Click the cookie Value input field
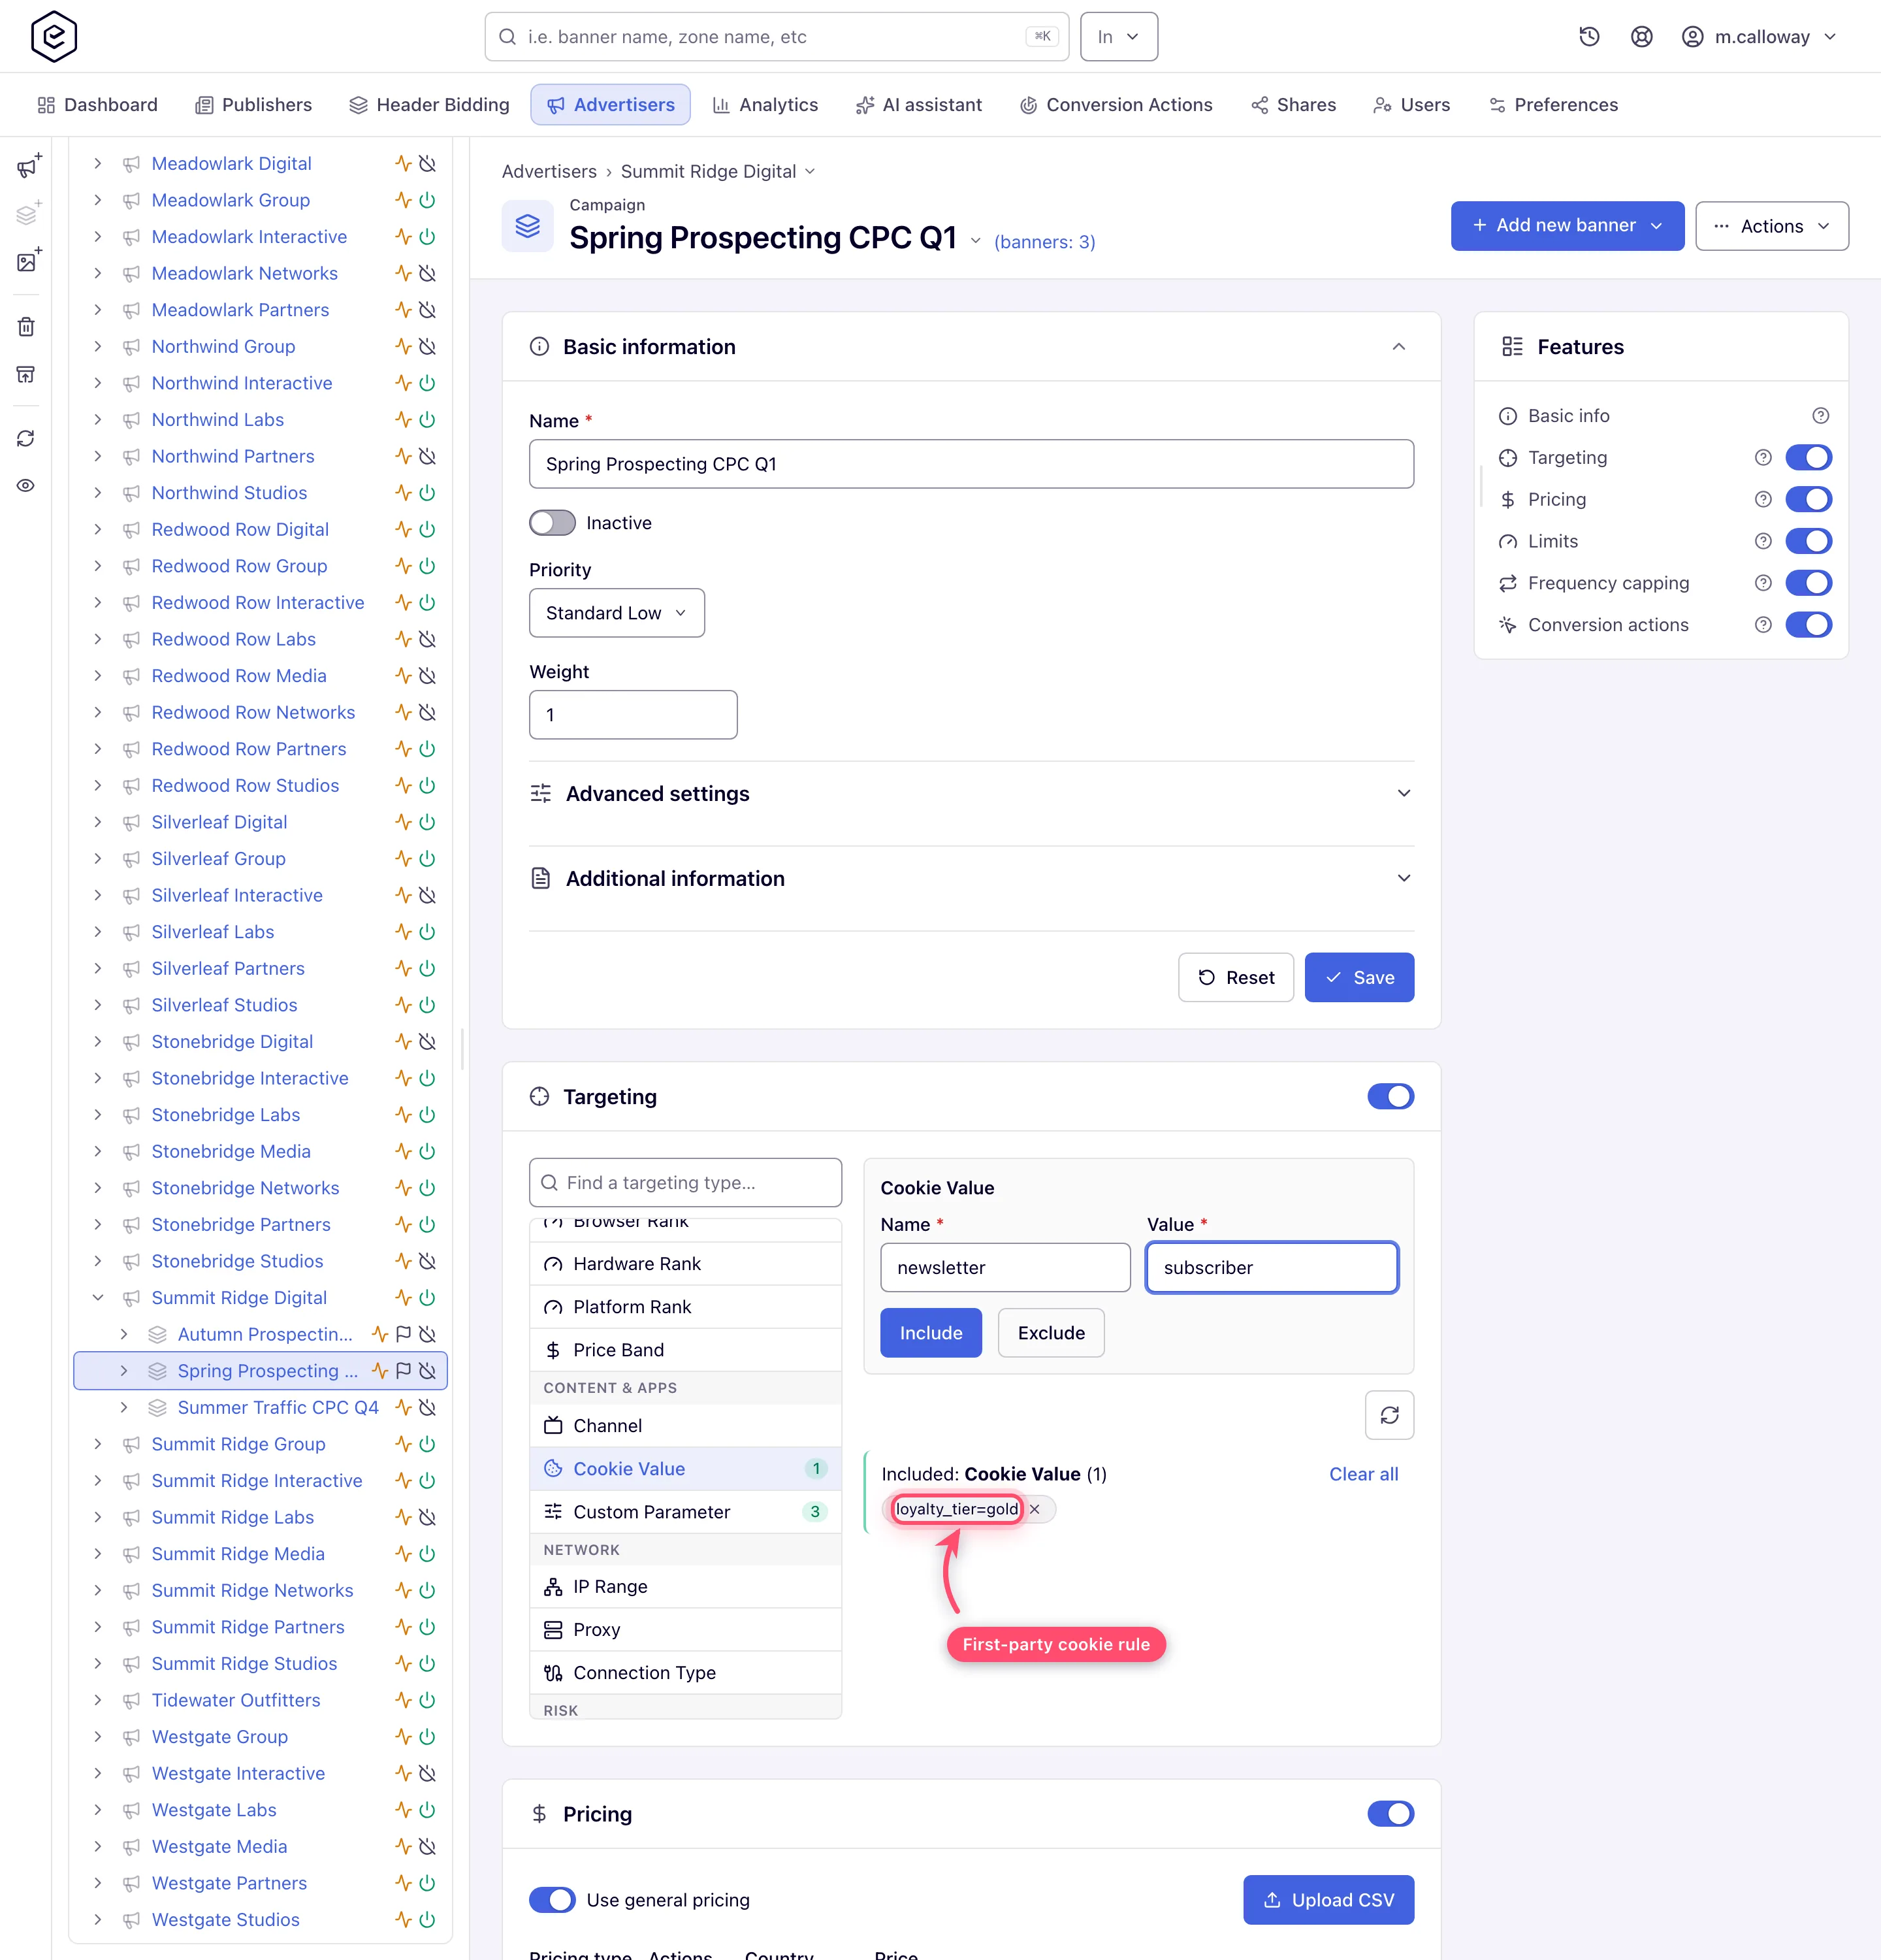This screenshot has height=1960, width=1881. (1272, 1268)
